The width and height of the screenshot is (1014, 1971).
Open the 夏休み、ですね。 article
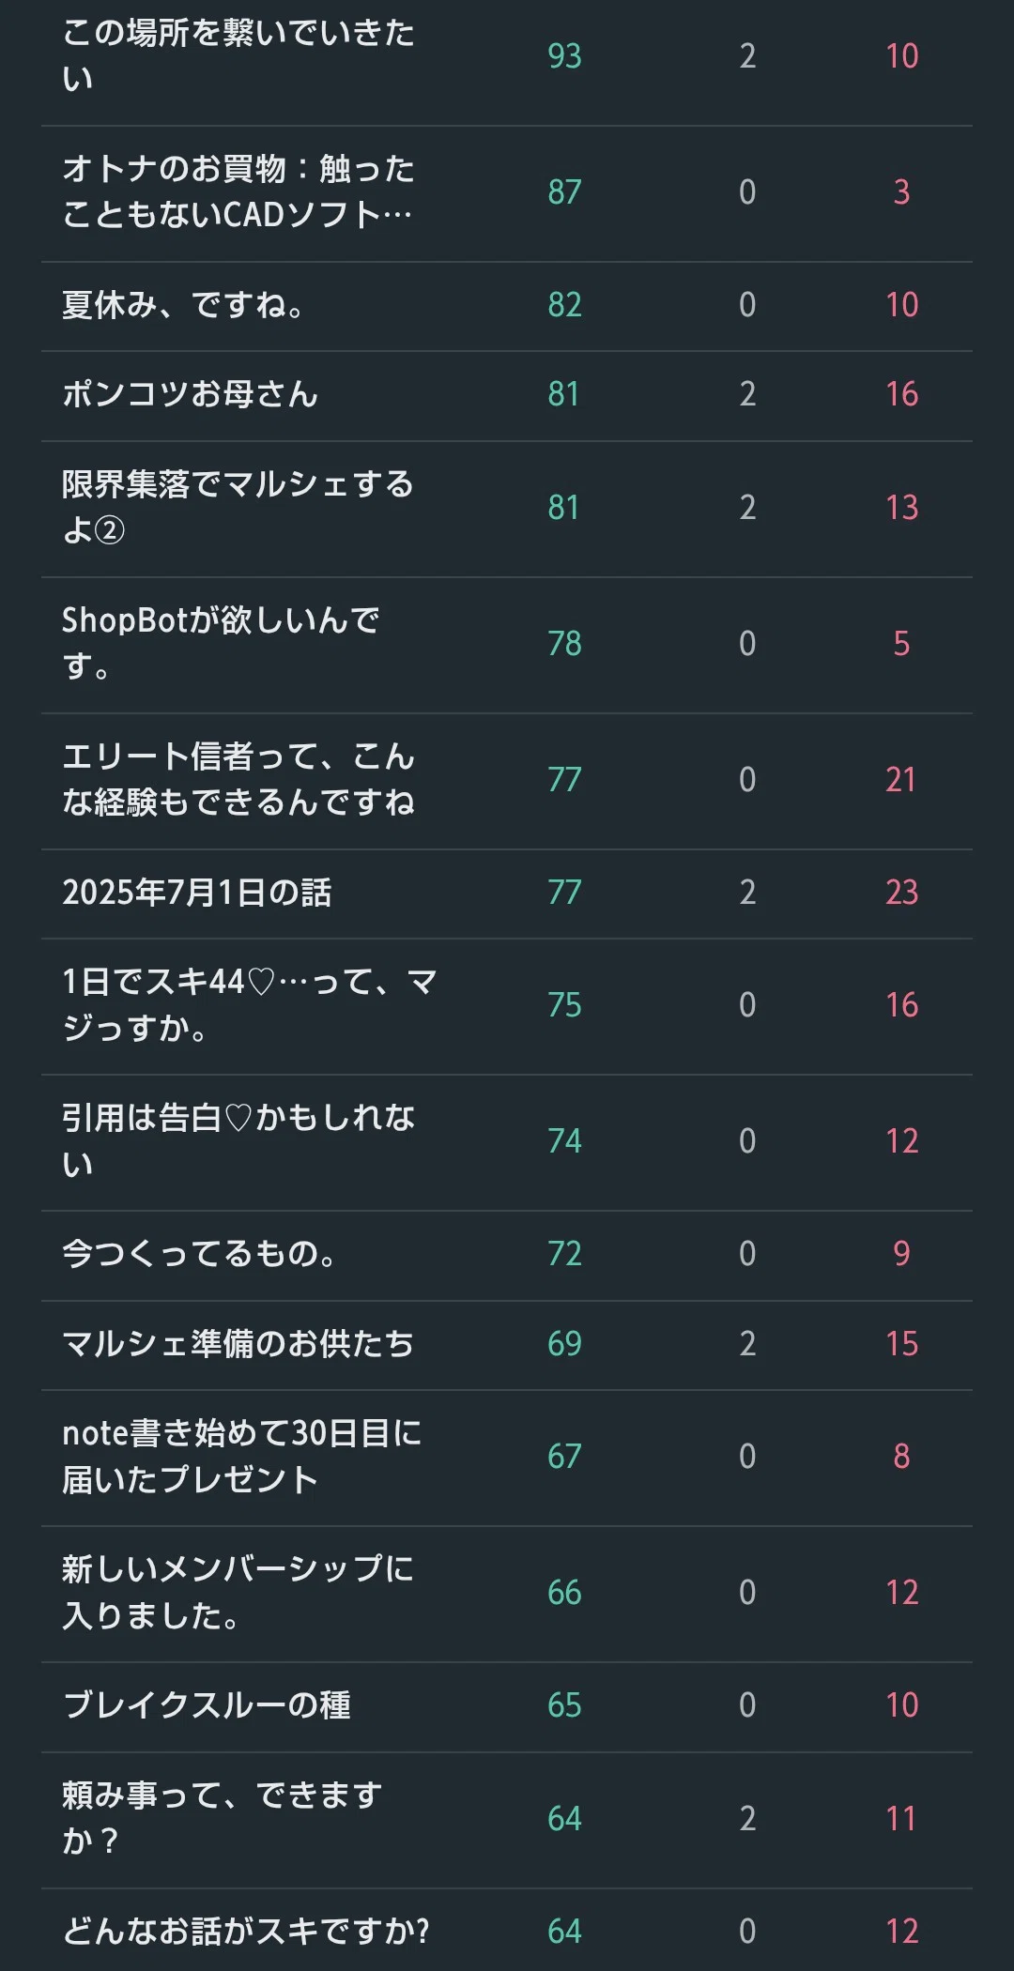[183, 305]
